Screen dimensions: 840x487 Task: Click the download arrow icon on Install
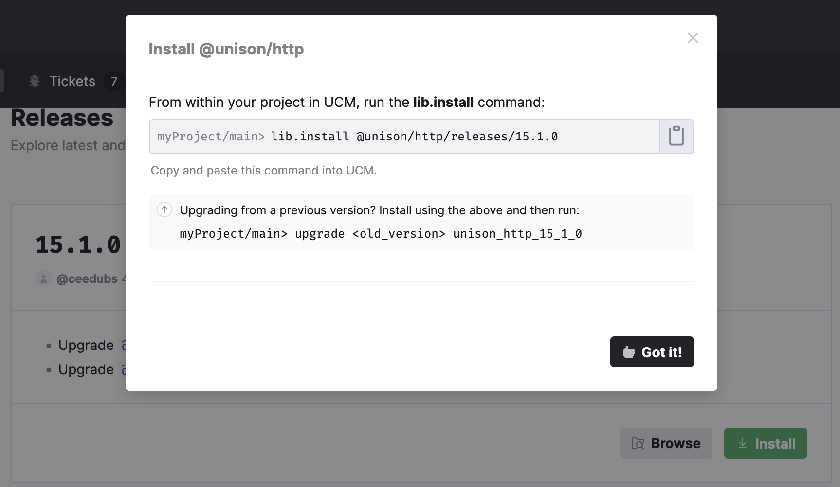[742, 443]
